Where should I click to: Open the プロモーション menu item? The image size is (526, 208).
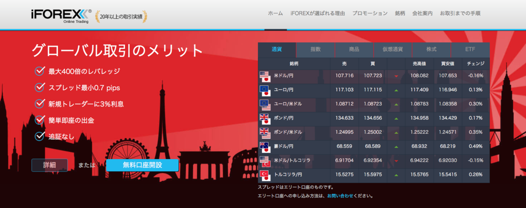(370, 14)
